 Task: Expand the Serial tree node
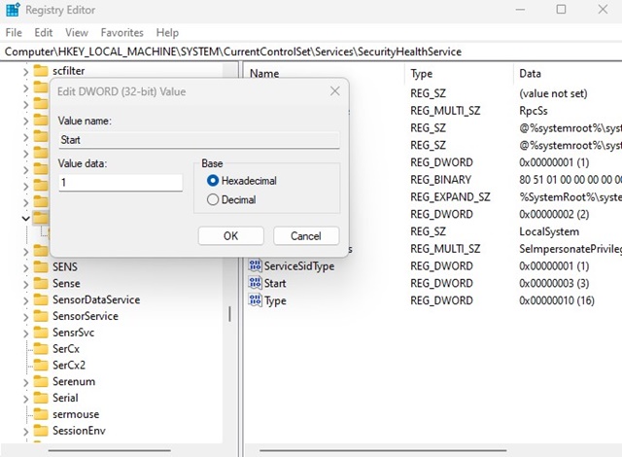[26, 399]
